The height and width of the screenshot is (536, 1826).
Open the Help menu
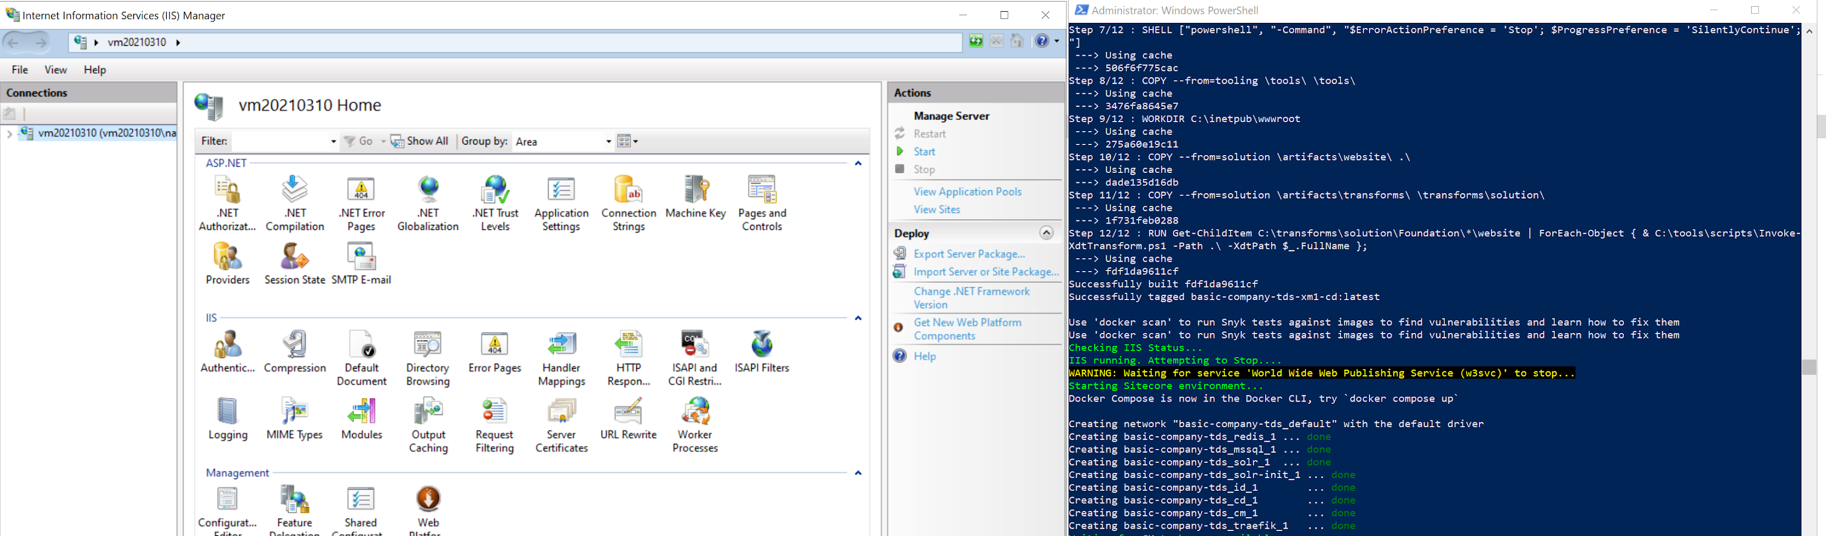point(94,69)
